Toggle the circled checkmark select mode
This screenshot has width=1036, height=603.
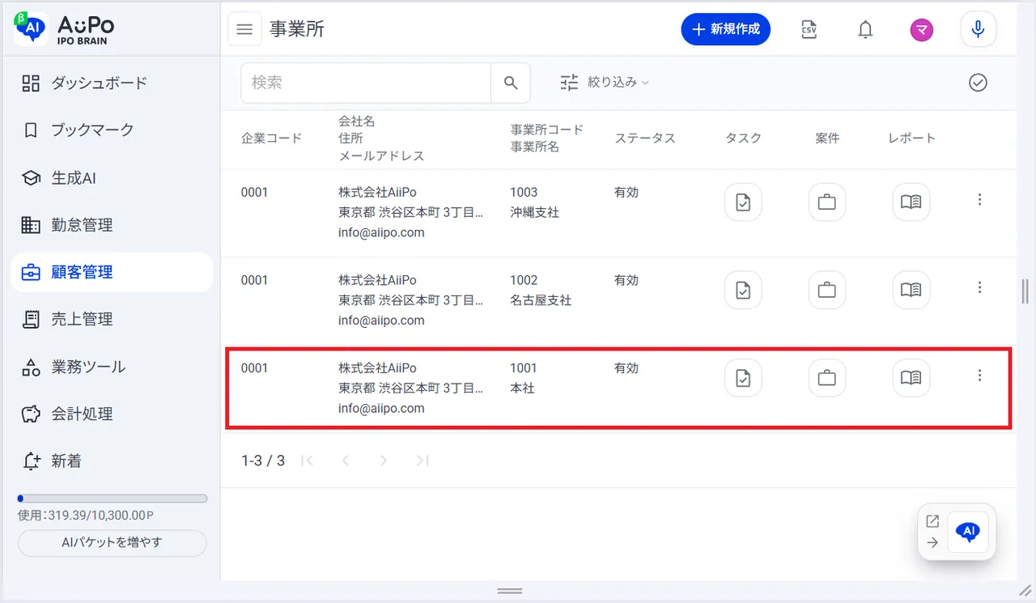click(x=978, y=83)
